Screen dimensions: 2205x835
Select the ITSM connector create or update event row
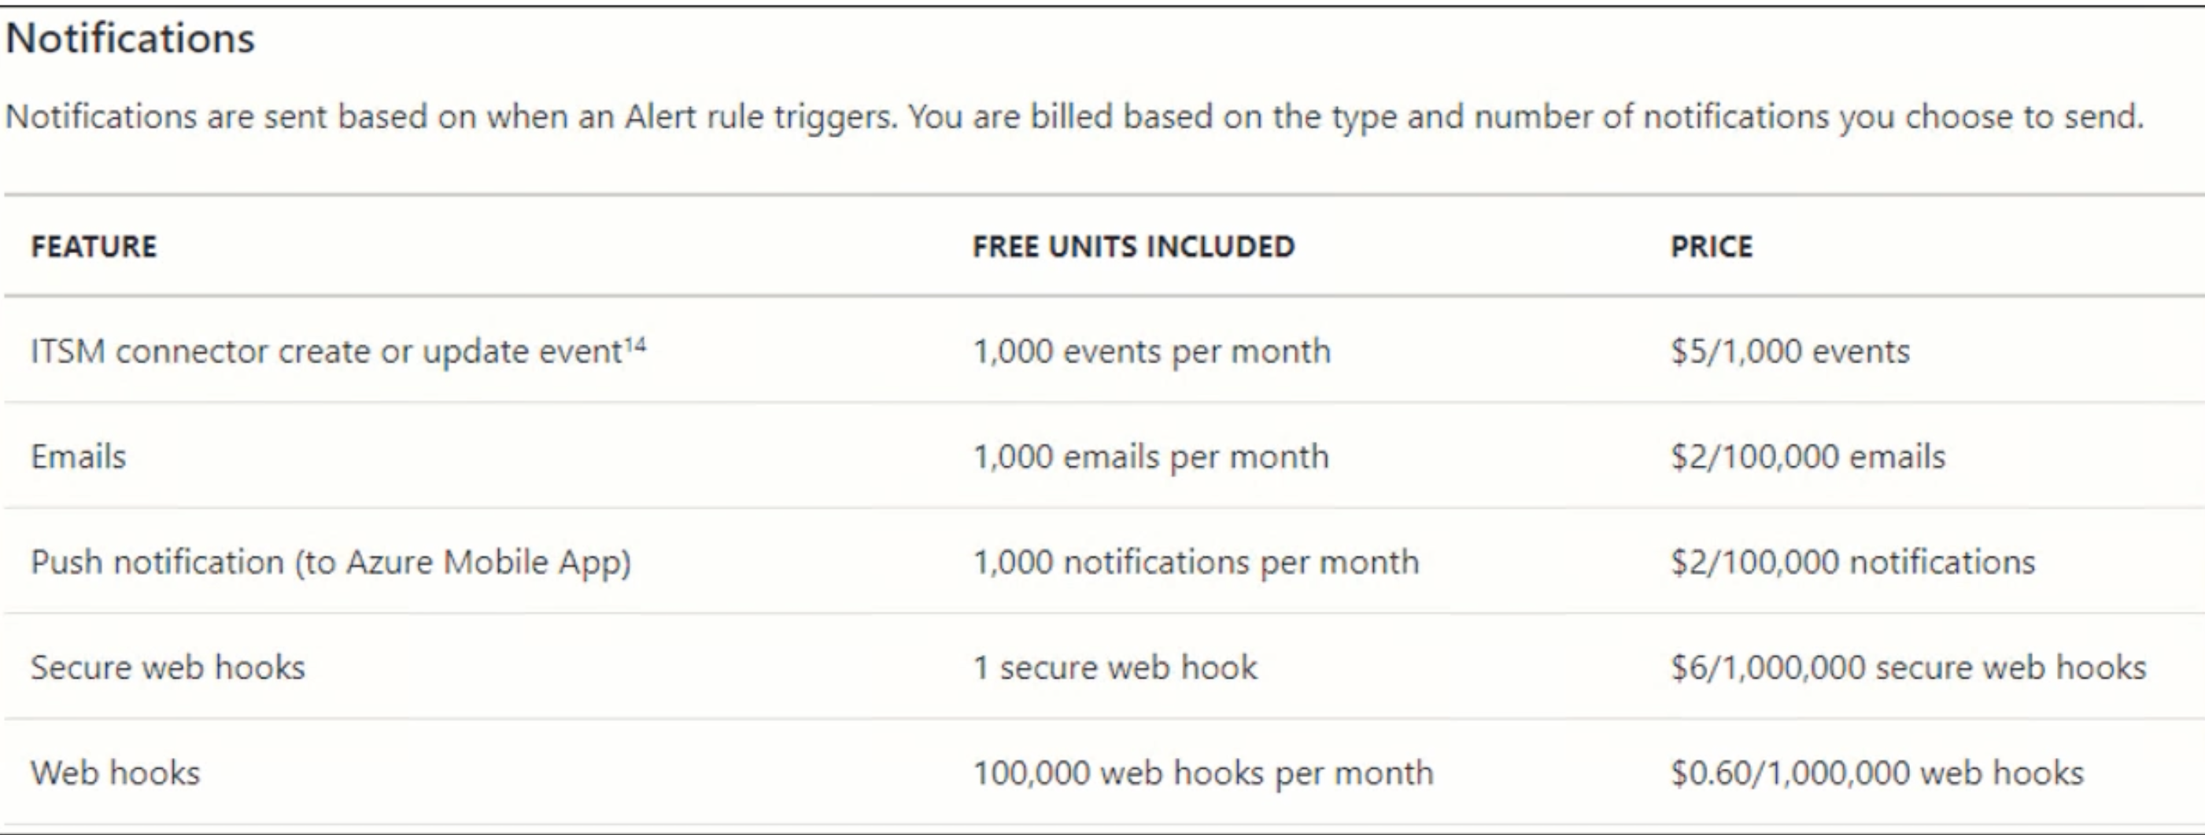1104,351
